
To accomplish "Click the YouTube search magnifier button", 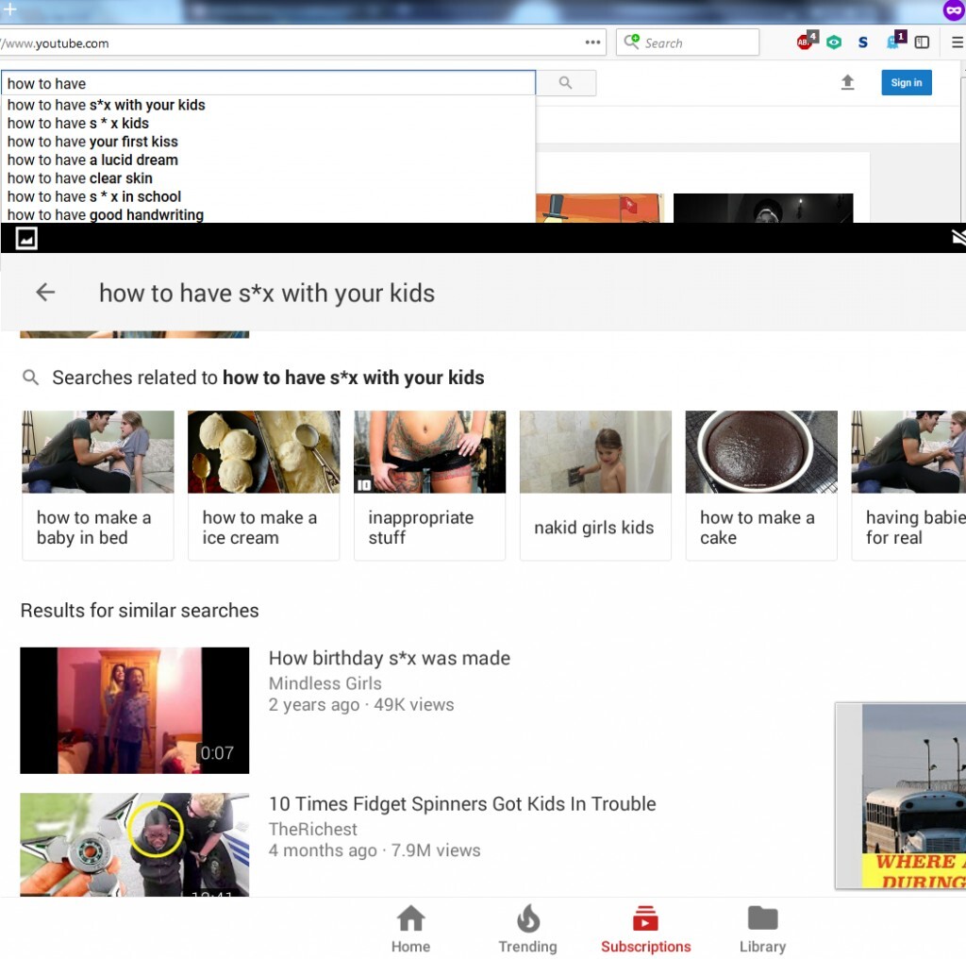I will [x=565, y=83].
